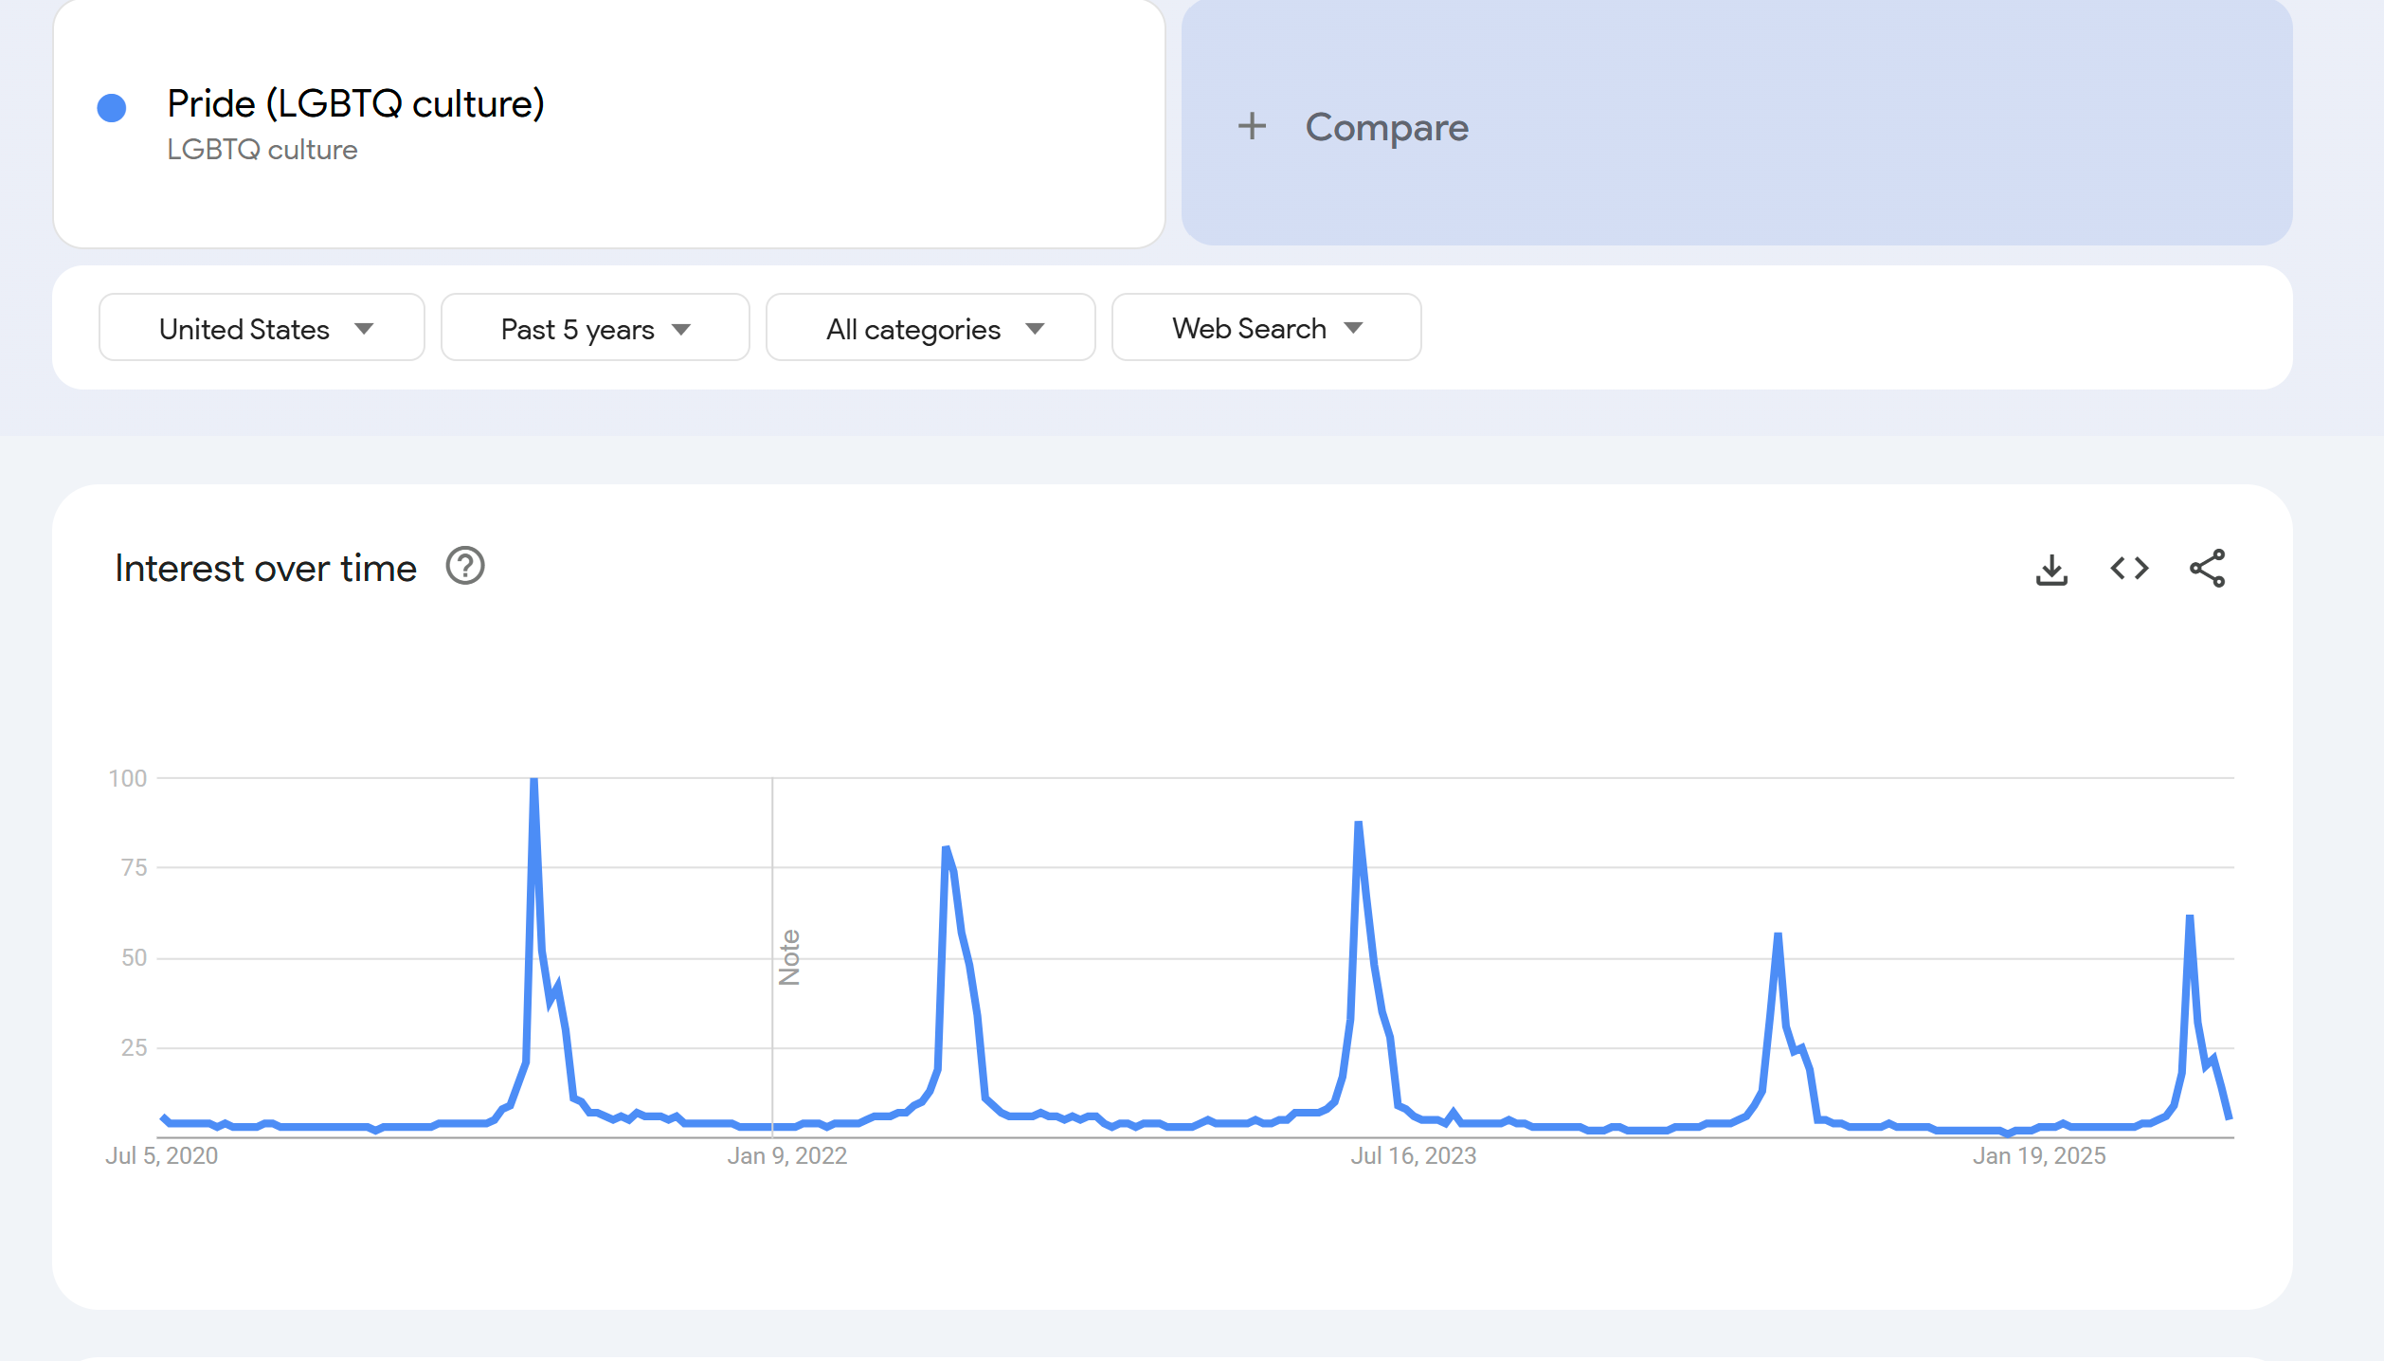Image resolution: width=2384 pixels, height=1361 pixels.
Task: Open the Interest over time help icon
Action: tap(465, 567)
